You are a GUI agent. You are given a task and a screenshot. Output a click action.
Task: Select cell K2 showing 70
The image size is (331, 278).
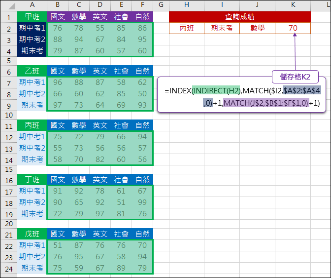[293, 28]
